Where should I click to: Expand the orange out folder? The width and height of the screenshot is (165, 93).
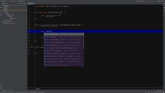(x=4, y=10)
